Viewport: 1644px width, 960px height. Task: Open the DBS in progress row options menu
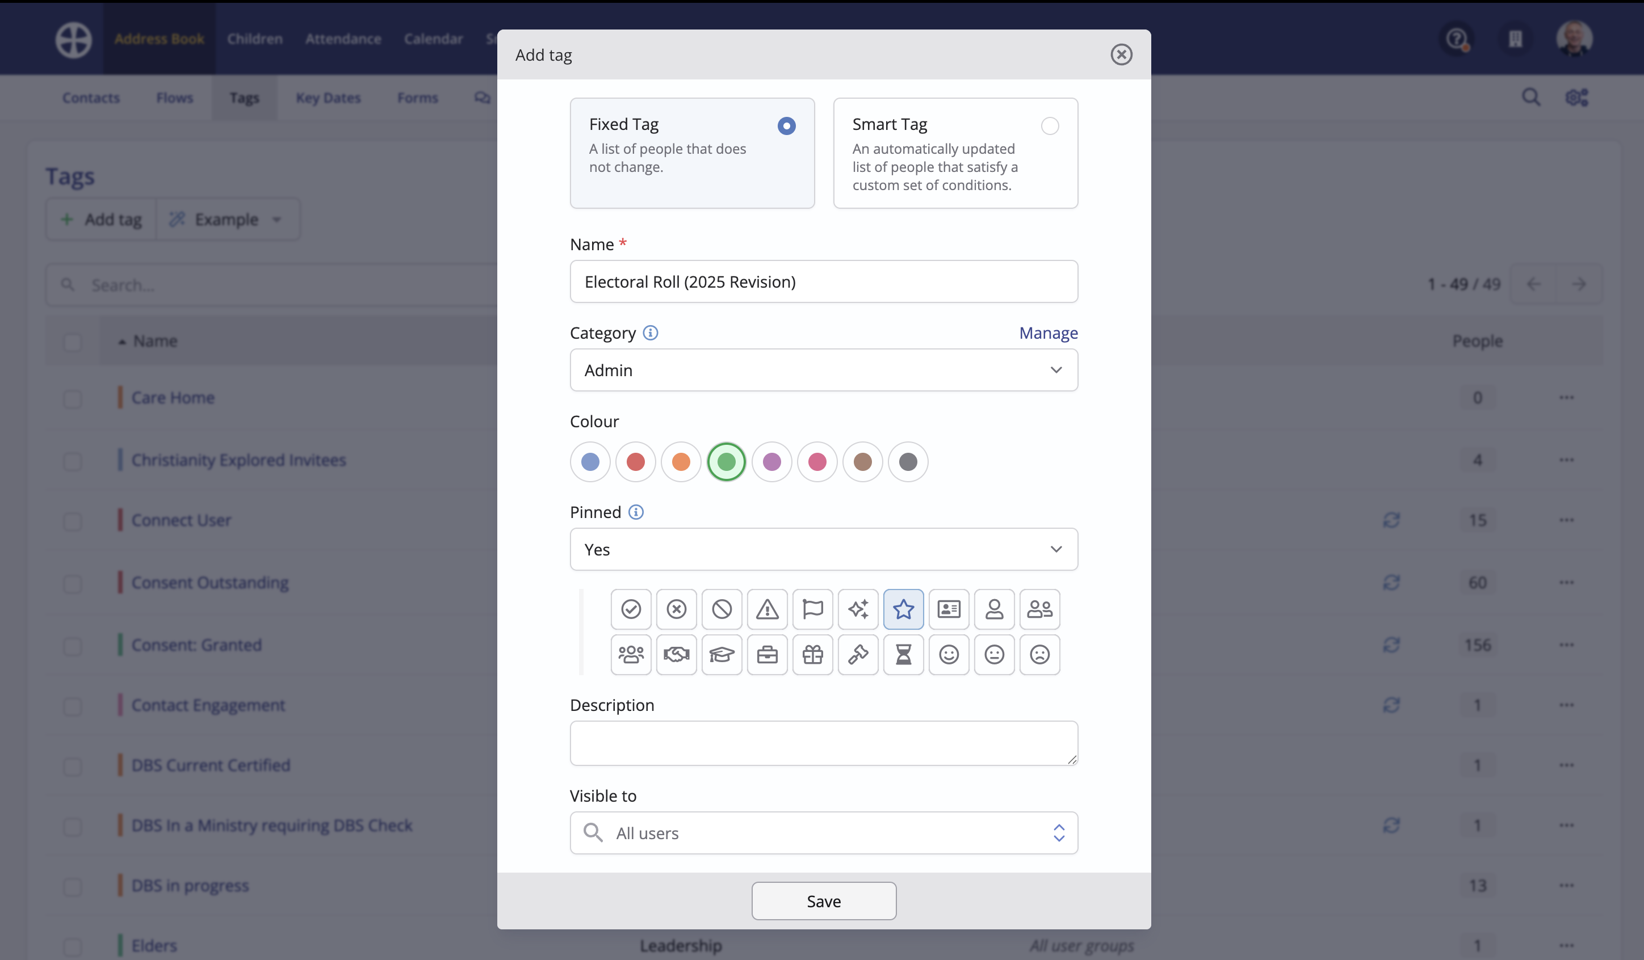1566,886
